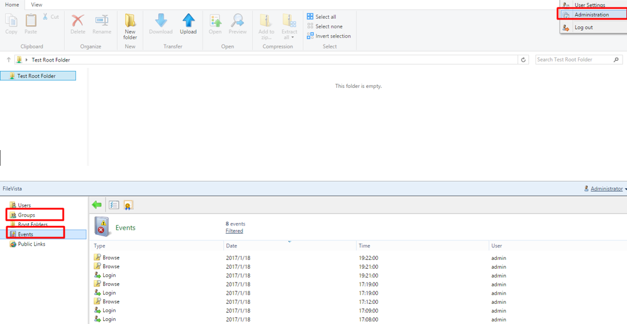Click the 17:19:00 Browse event row
This screenshot has width=627, height=324.
(359, 284)
